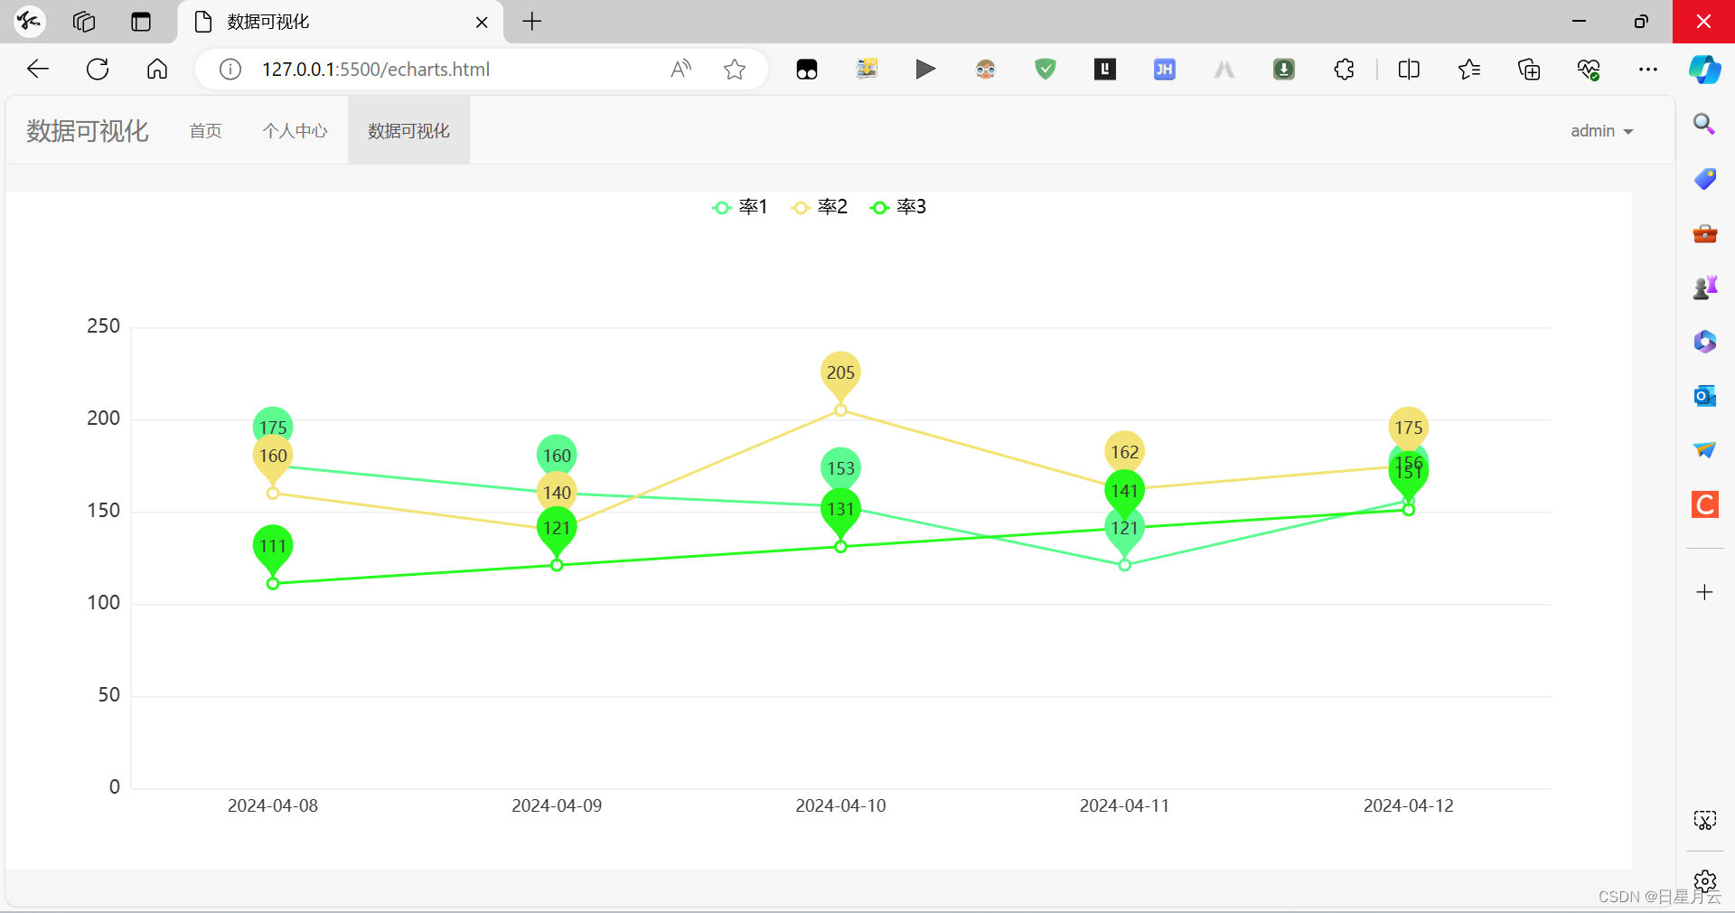Open 个人中心 navigation item
The height and width of the screenshot is (913, 1735).
(295, 131)
